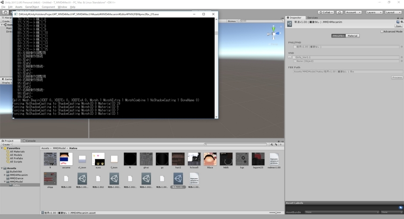Collapse the Favorites section
404x219 pixels.
2,148
